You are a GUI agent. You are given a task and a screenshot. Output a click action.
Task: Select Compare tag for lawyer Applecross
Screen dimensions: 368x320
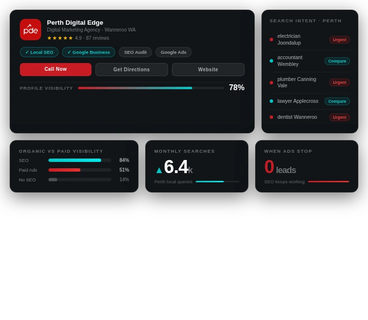click(337, 101)
